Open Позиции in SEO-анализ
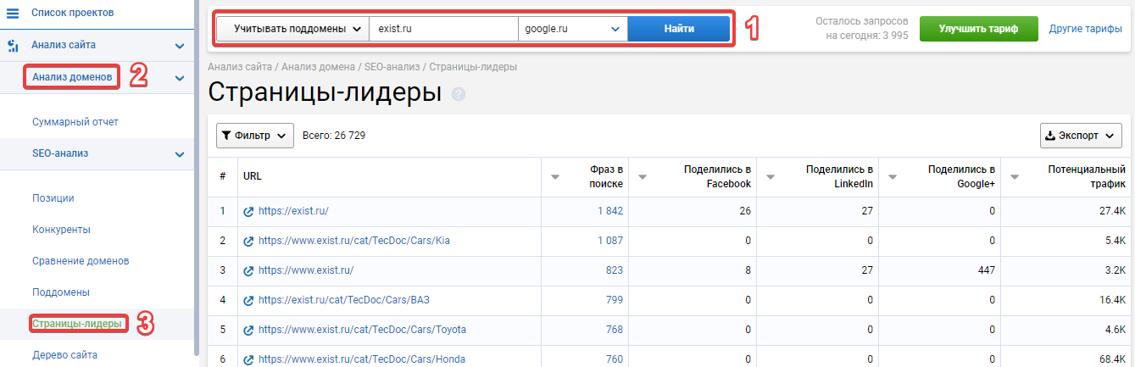 (x=53, y=198)
